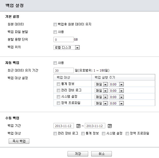159x158 pixels.
Task: Click the 분할 용량 단위 GB input field
Action: point(64,40)
